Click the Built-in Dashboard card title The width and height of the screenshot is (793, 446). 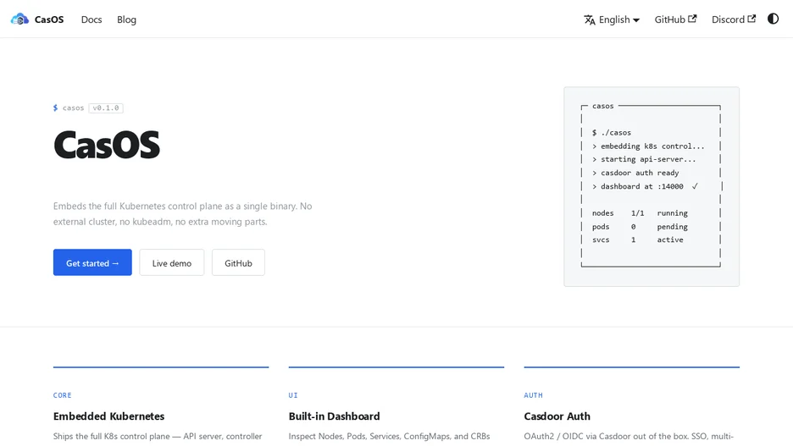(x=335, y=416)
